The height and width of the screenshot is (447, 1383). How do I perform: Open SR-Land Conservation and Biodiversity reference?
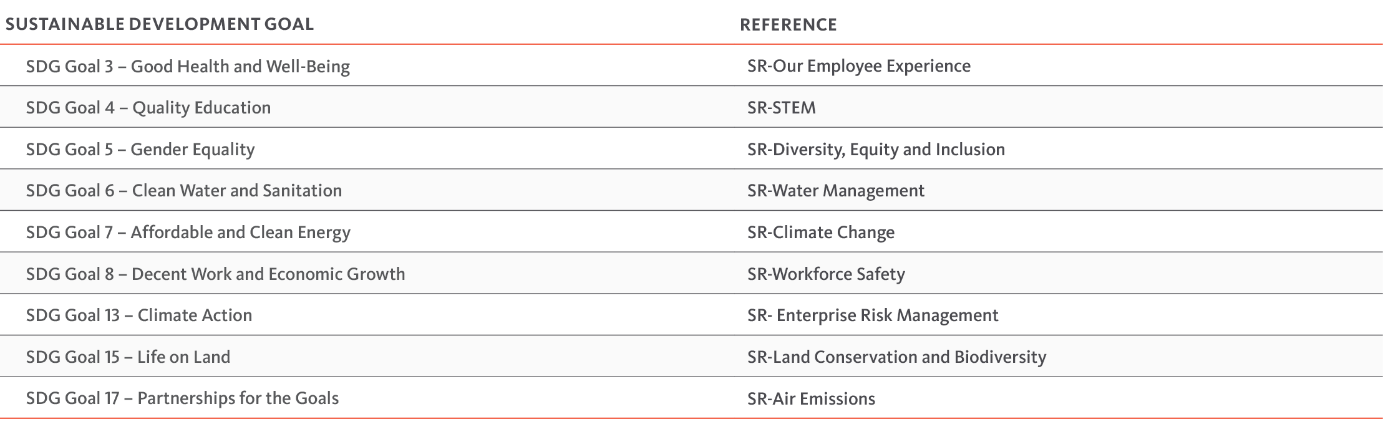[x=896, y=357]
